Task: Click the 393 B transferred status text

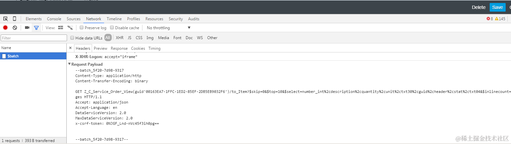Action: (40, 141)
